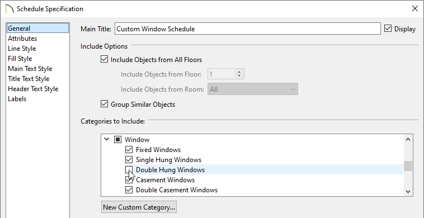The width and height of the screenshot is (424, 218).
Task: Close the Schedule Specification dialog
Action: (x=415, y=8)
